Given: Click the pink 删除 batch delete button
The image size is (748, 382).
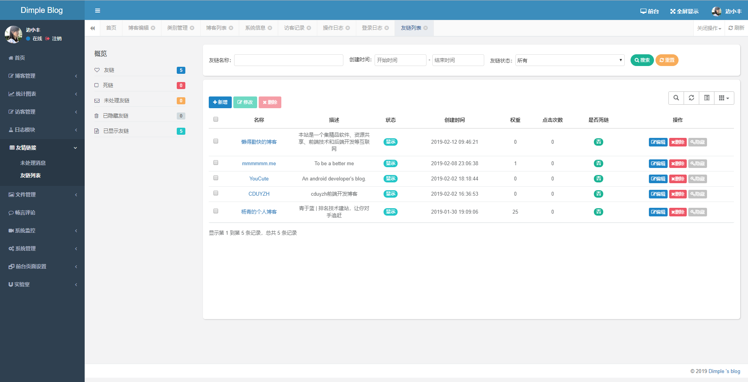Looking at the screenshot, I should [x=270, y=102].
